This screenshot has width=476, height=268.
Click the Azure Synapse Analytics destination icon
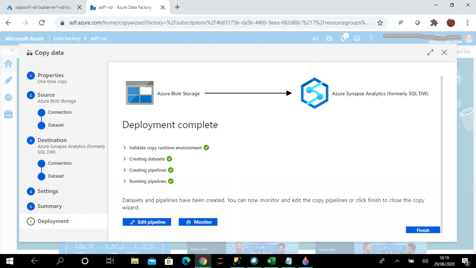[x=314, y=93]
